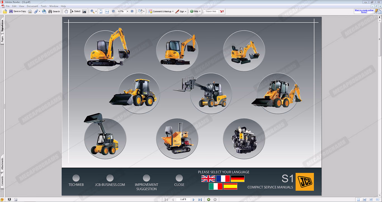Click the zoom in plus button
This screenshot has height=202, width=382.
(x=132, y=11)
